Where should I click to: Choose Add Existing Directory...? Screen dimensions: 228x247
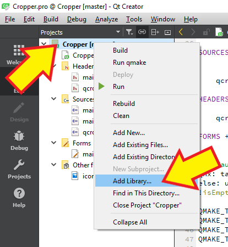coord(146,157)
